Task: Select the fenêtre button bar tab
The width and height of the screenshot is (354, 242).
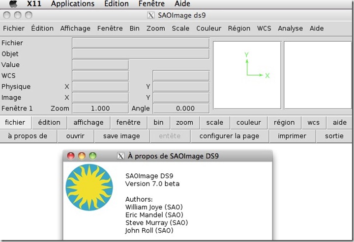Action: (x=128, y=122)
